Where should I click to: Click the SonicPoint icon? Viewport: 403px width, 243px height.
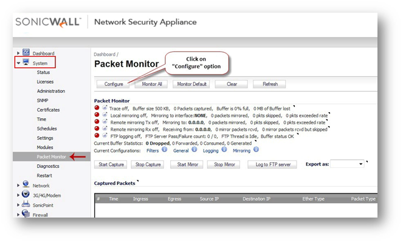(26, 204)
